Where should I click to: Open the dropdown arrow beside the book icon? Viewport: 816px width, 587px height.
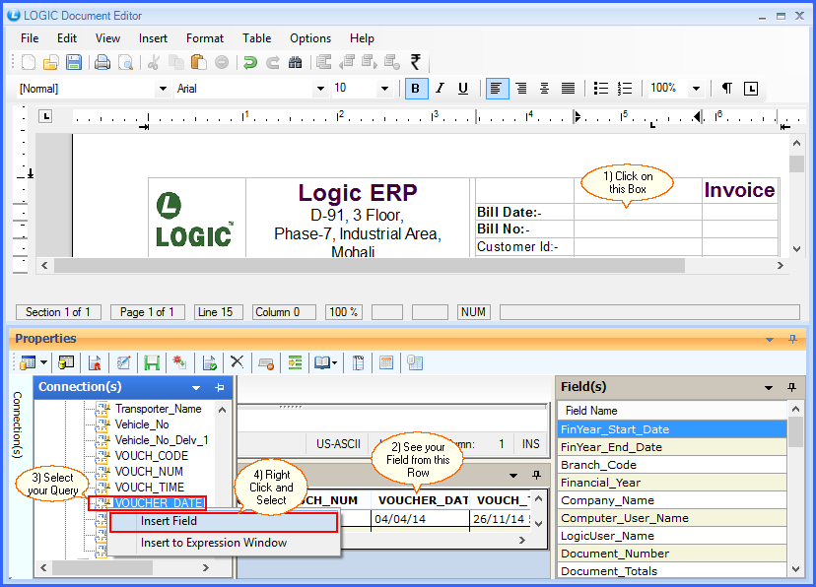[334, 362]
